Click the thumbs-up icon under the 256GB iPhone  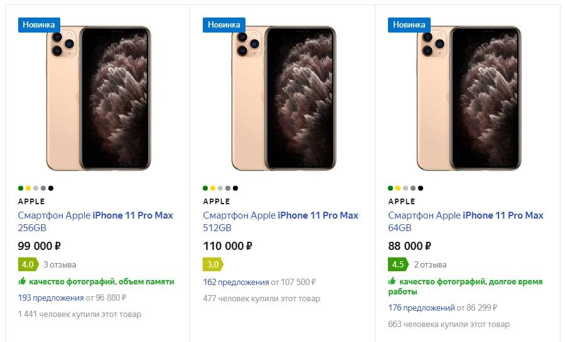22,281
